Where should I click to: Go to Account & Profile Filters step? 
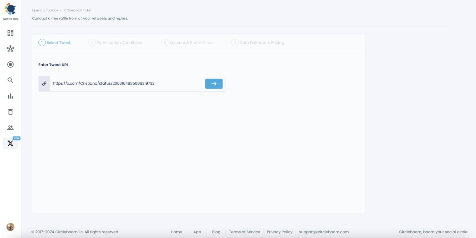[187, 43]
